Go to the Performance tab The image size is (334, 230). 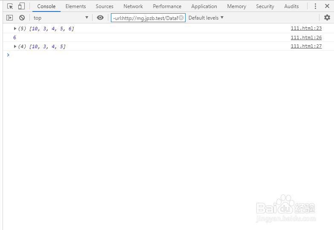[x=167, y=6]
